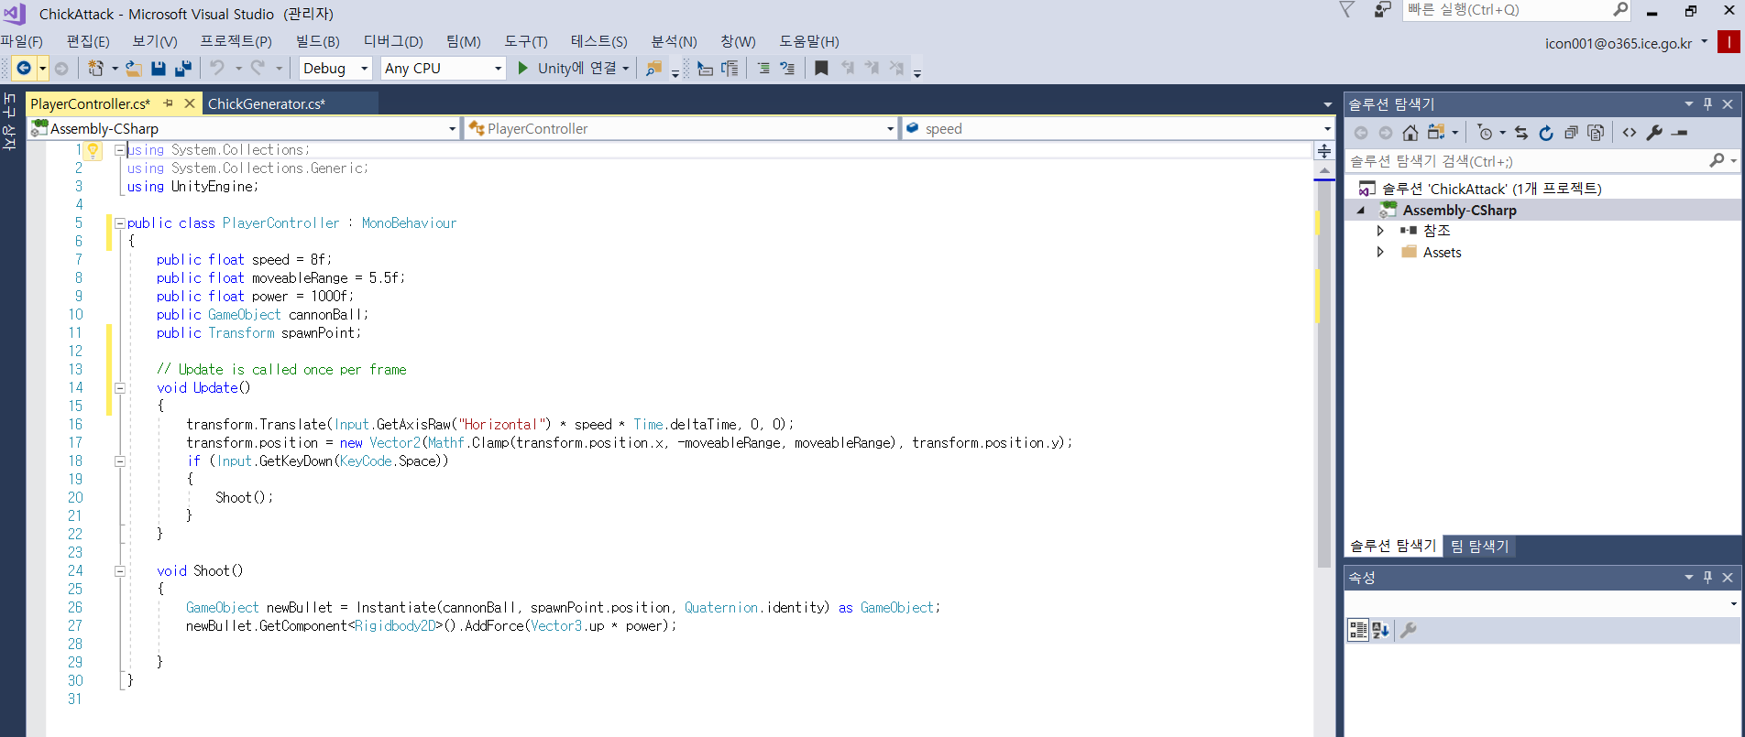Viewport: 1745px width, 737px height.
Task: Click the Alphabetical sort icon in Properties panel
Action: pyautogui.click(x=1381, y=630)
